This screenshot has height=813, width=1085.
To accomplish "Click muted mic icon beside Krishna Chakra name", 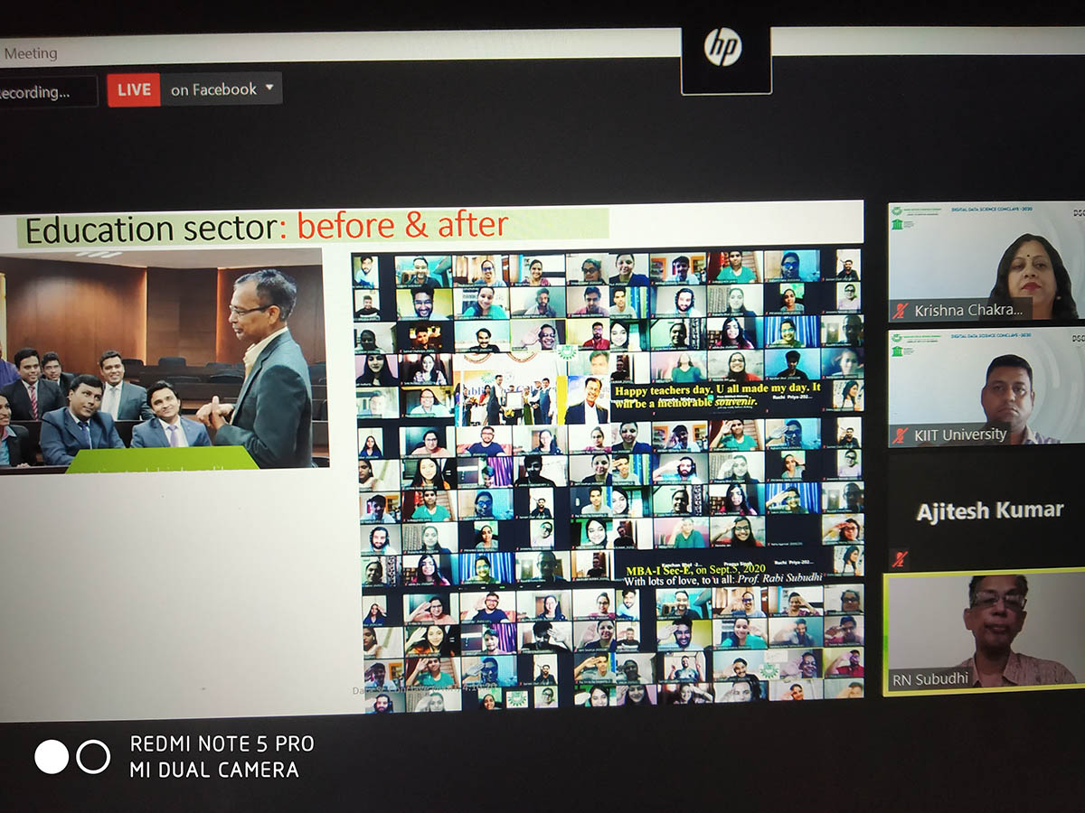I will click(900, 312).
